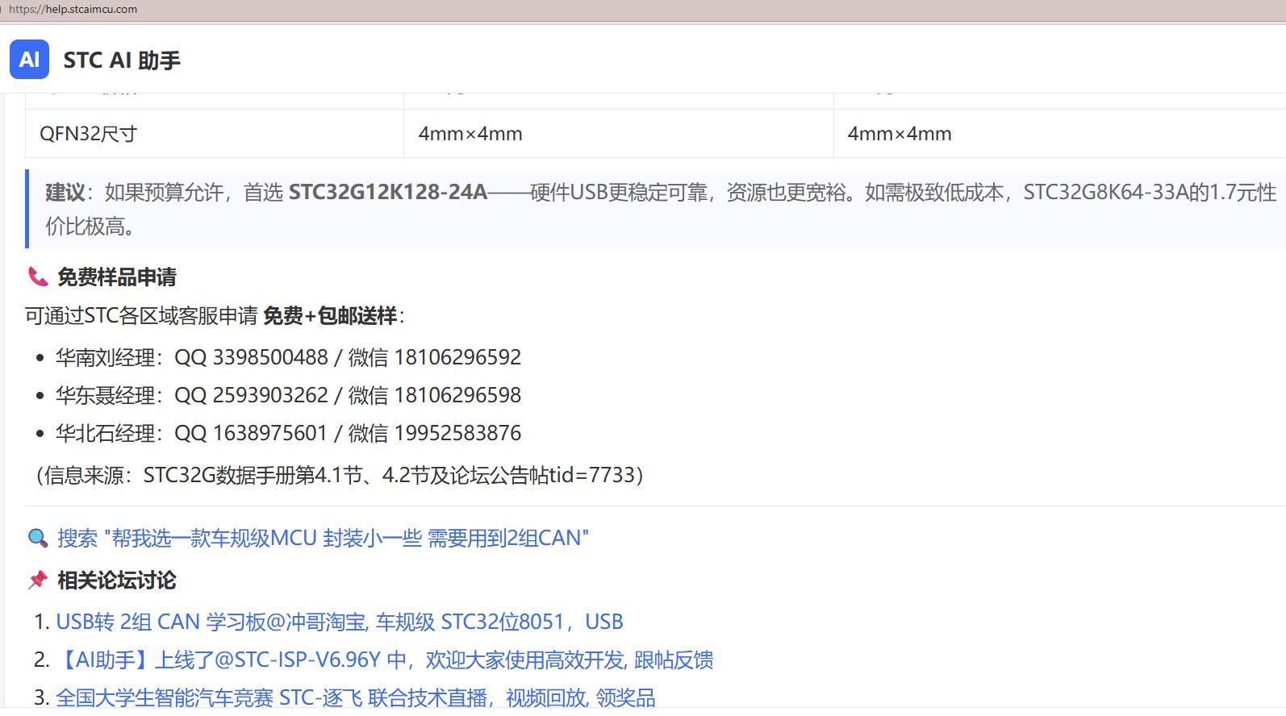This screenshot has height=716, width=1286.
Task: Click the phone icon by 免费样品申请
Action: [x=38, y=277]
